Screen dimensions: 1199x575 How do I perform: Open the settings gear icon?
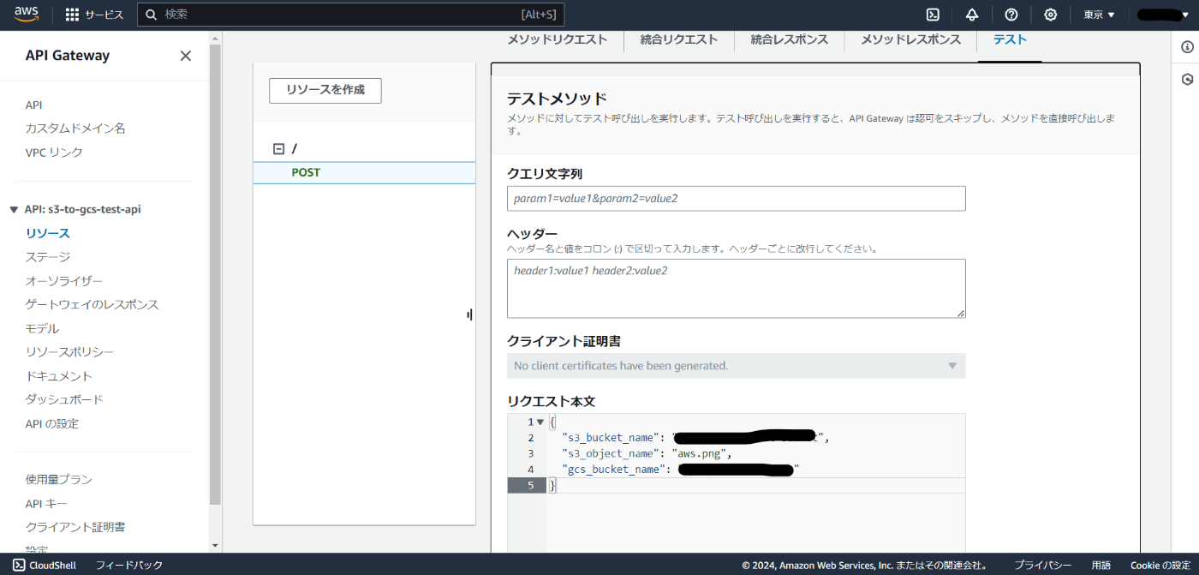tap(1050, 15)
